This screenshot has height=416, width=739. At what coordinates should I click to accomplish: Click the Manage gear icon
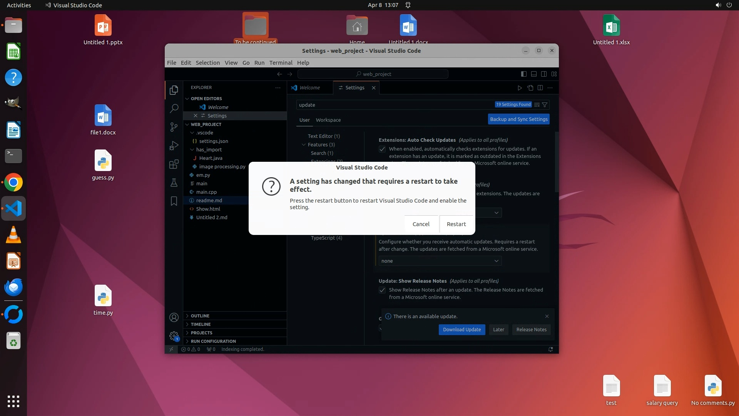[174, 336]
